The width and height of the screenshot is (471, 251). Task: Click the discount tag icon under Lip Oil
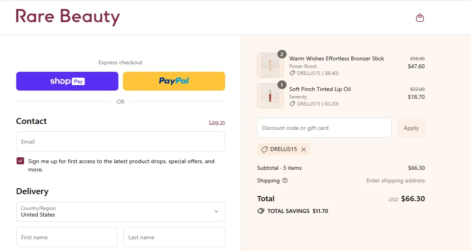(292, 104)
